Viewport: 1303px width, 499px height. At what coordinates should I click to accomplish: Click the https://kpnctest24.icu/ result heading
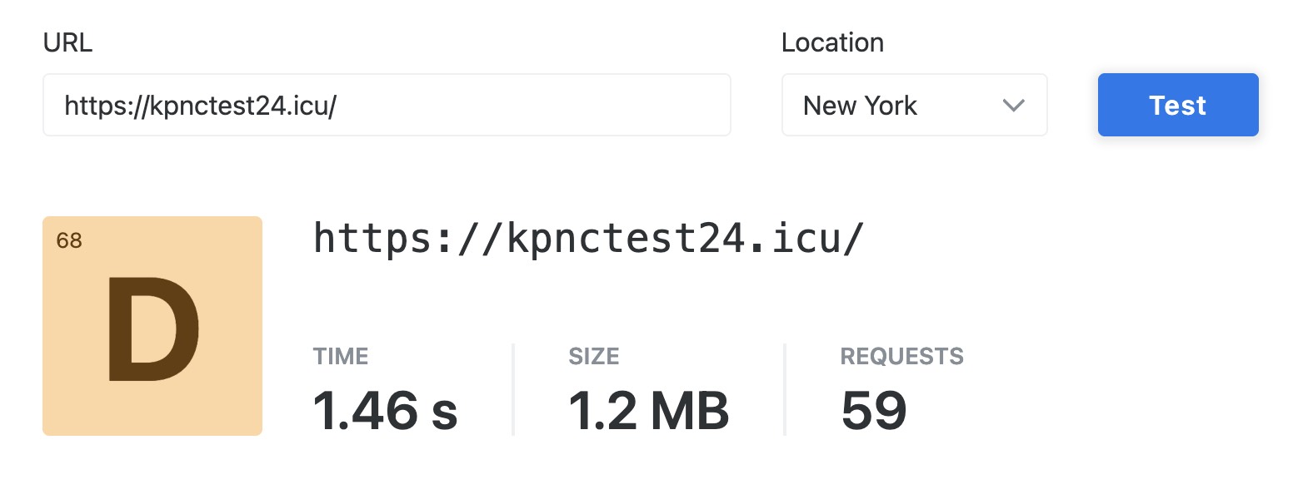pyautogui.click(x=588, y=240)
